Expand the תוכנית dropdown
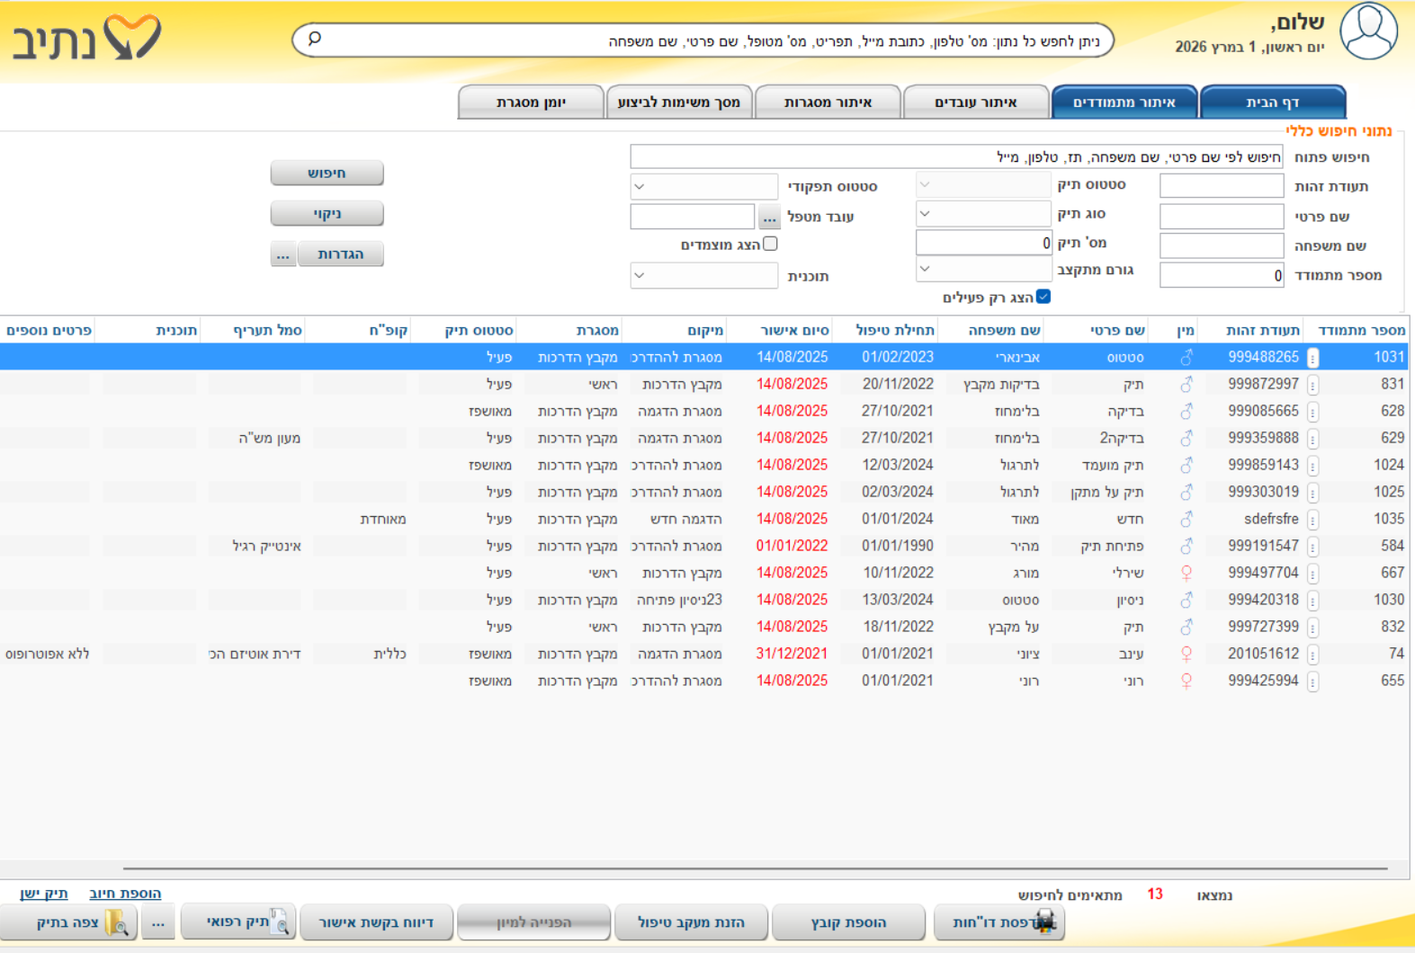The height and width of the screenshot is (953, 1415). point(703,275)
